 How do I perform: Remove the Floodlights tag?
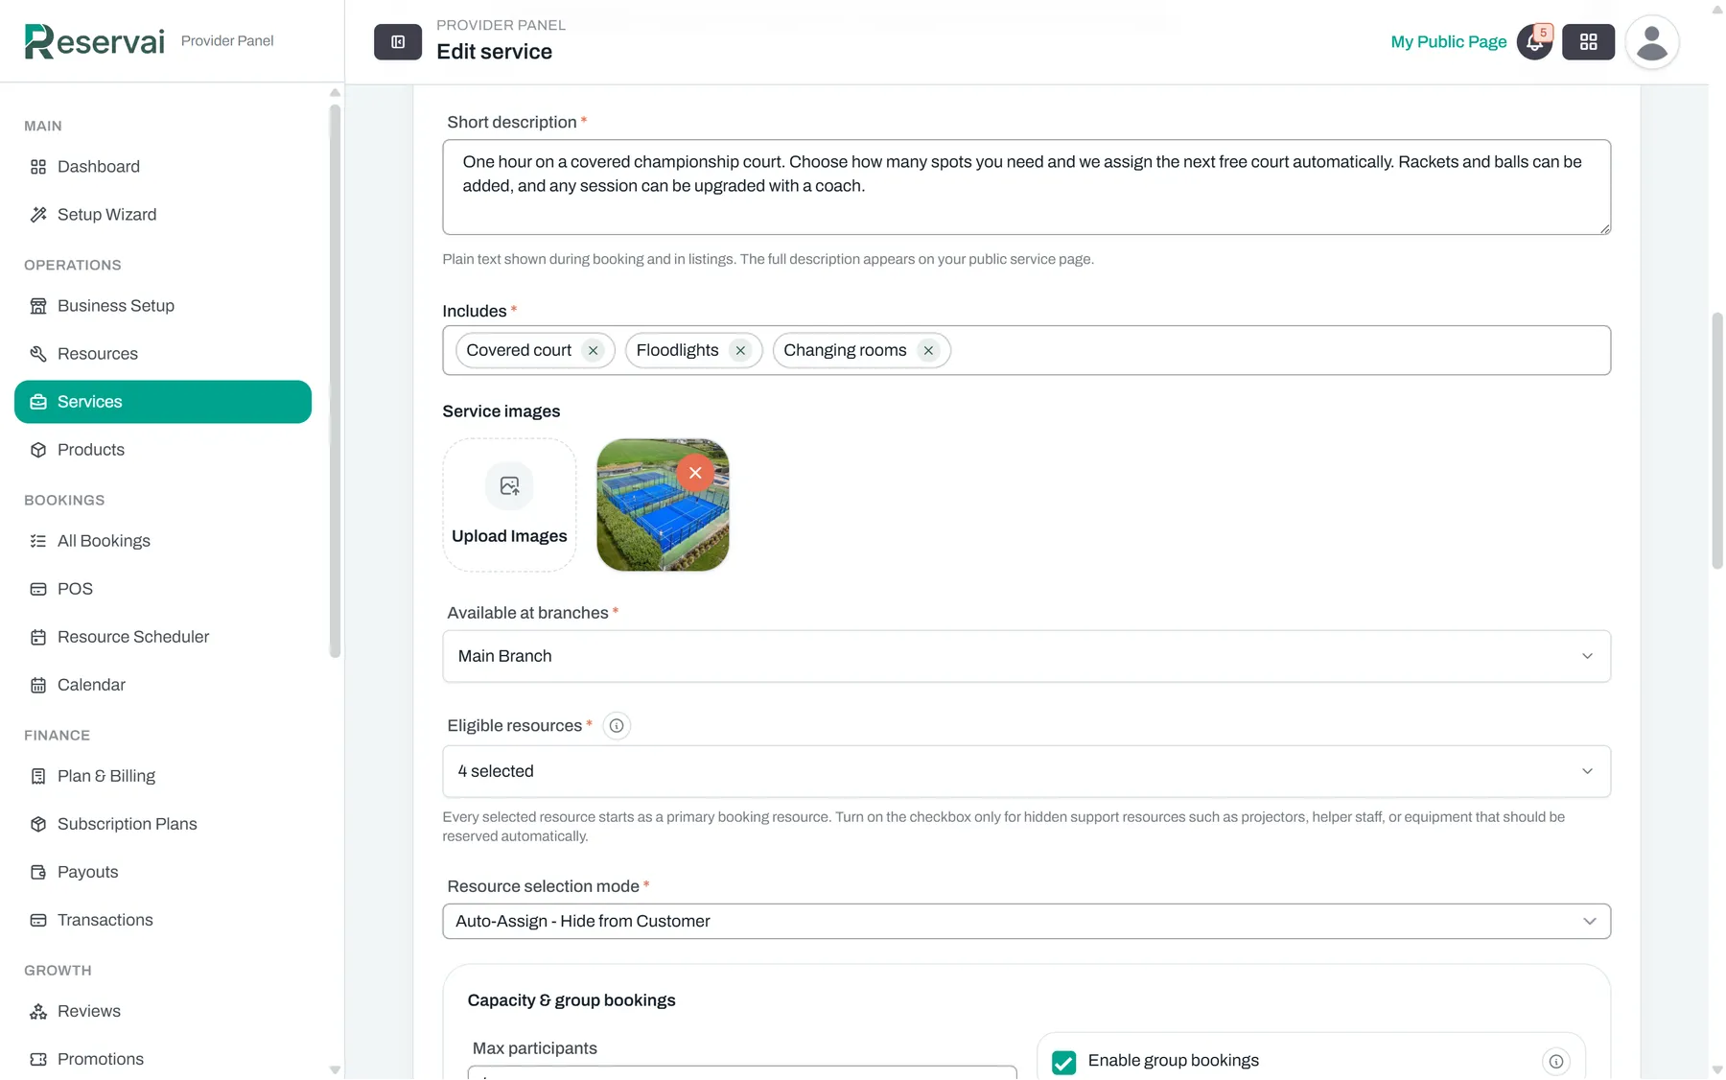(x=740, y=351)
